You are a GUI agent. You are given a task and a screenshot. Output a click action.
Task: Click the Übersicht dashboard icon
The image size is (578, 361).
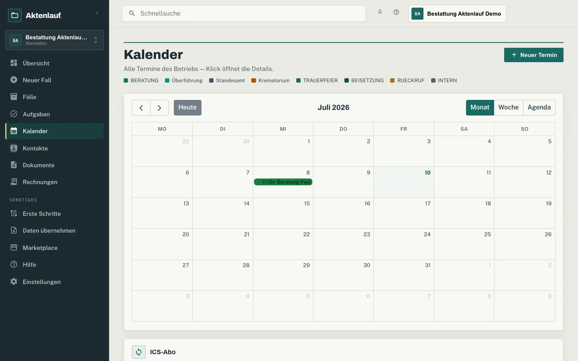click(x=14, y=63)
